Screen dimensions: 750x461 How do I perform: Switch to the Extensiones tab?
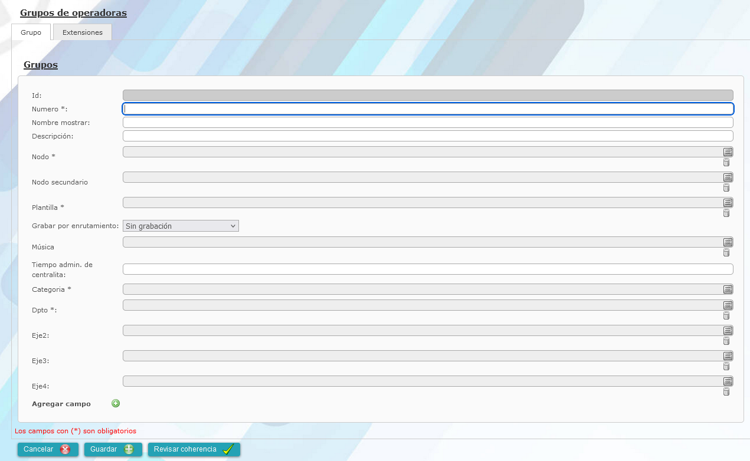point(83,32)
